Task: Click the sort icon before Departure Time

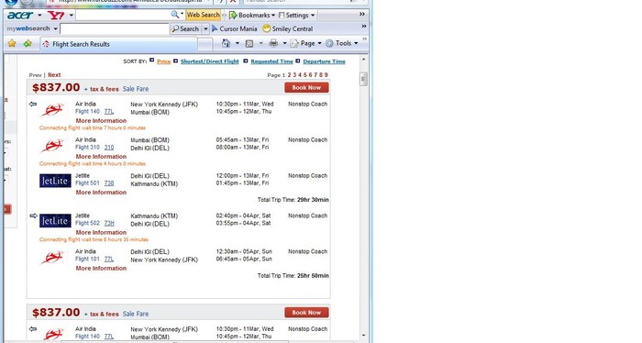Action: (x=298, y=61)
